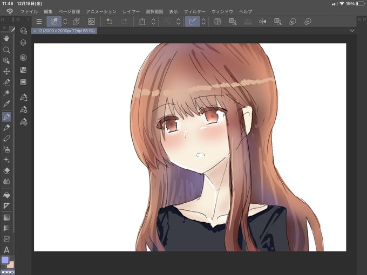The height and width of the screenshot is (275, 367).
Task: Open the レイヤー menu
Action: [x=131, y=11]
